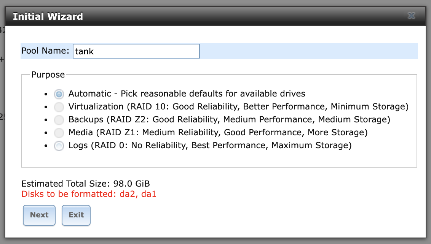Click the Initial Wizard title bar text
This screenshot has height=244, width=431.
coord(48,17)
